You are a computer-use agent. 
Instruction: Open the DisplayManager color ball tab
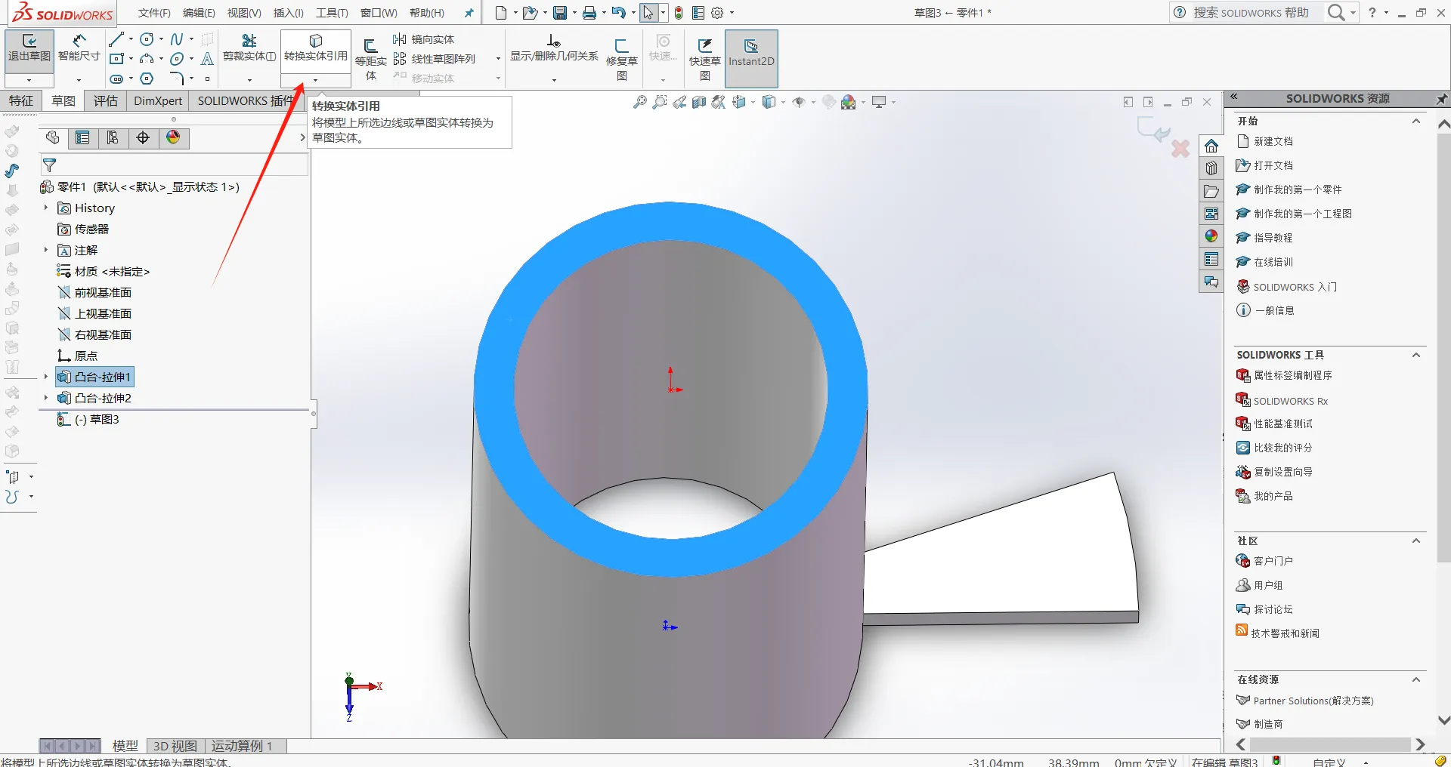(173, 137)
